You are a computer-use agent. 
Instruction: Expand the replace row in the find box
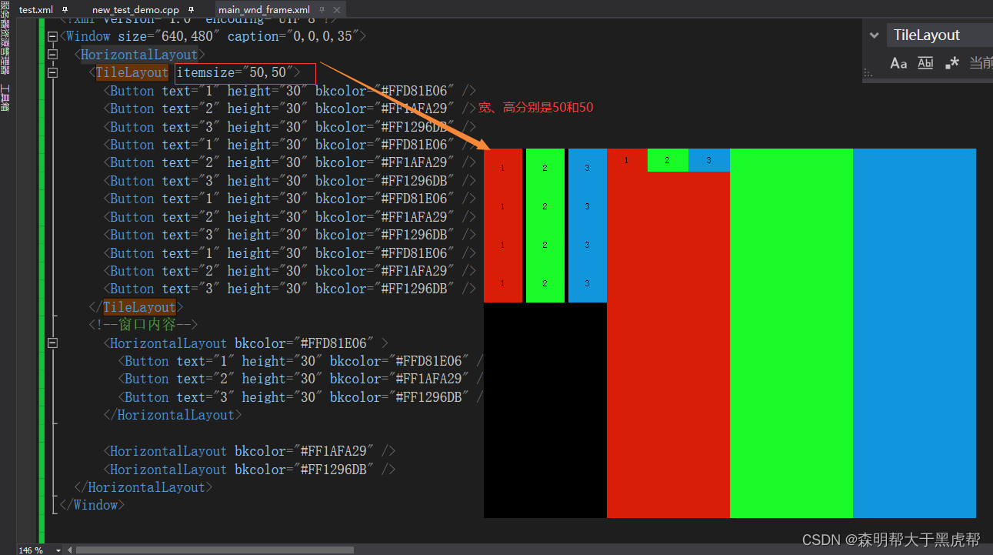[x=874, y=35]
